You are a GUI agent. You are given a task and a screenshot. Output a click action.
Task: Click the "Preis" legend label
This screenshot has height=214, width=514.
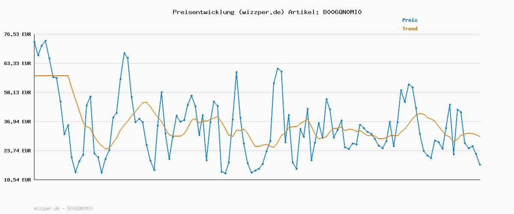409,20
